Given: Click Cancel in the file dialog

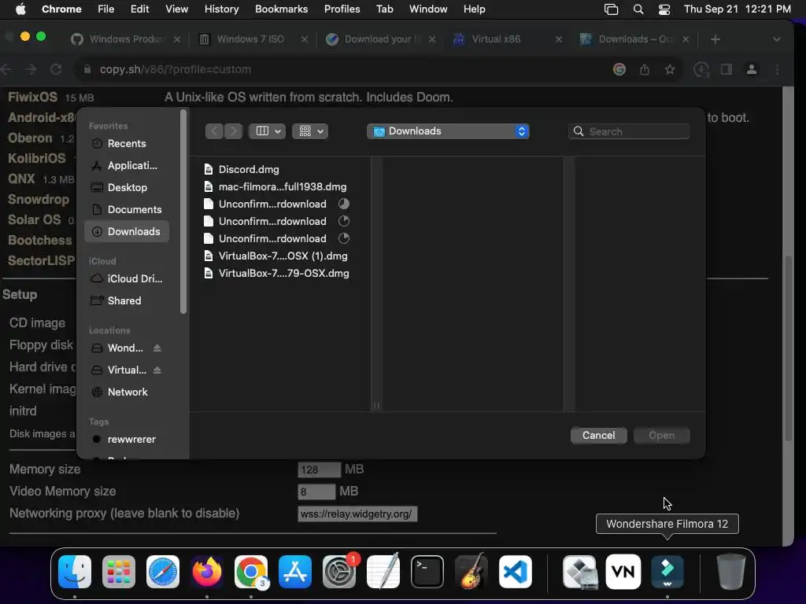Looking at the screenshot, I should pyautogui.click(x=598, y=436).
